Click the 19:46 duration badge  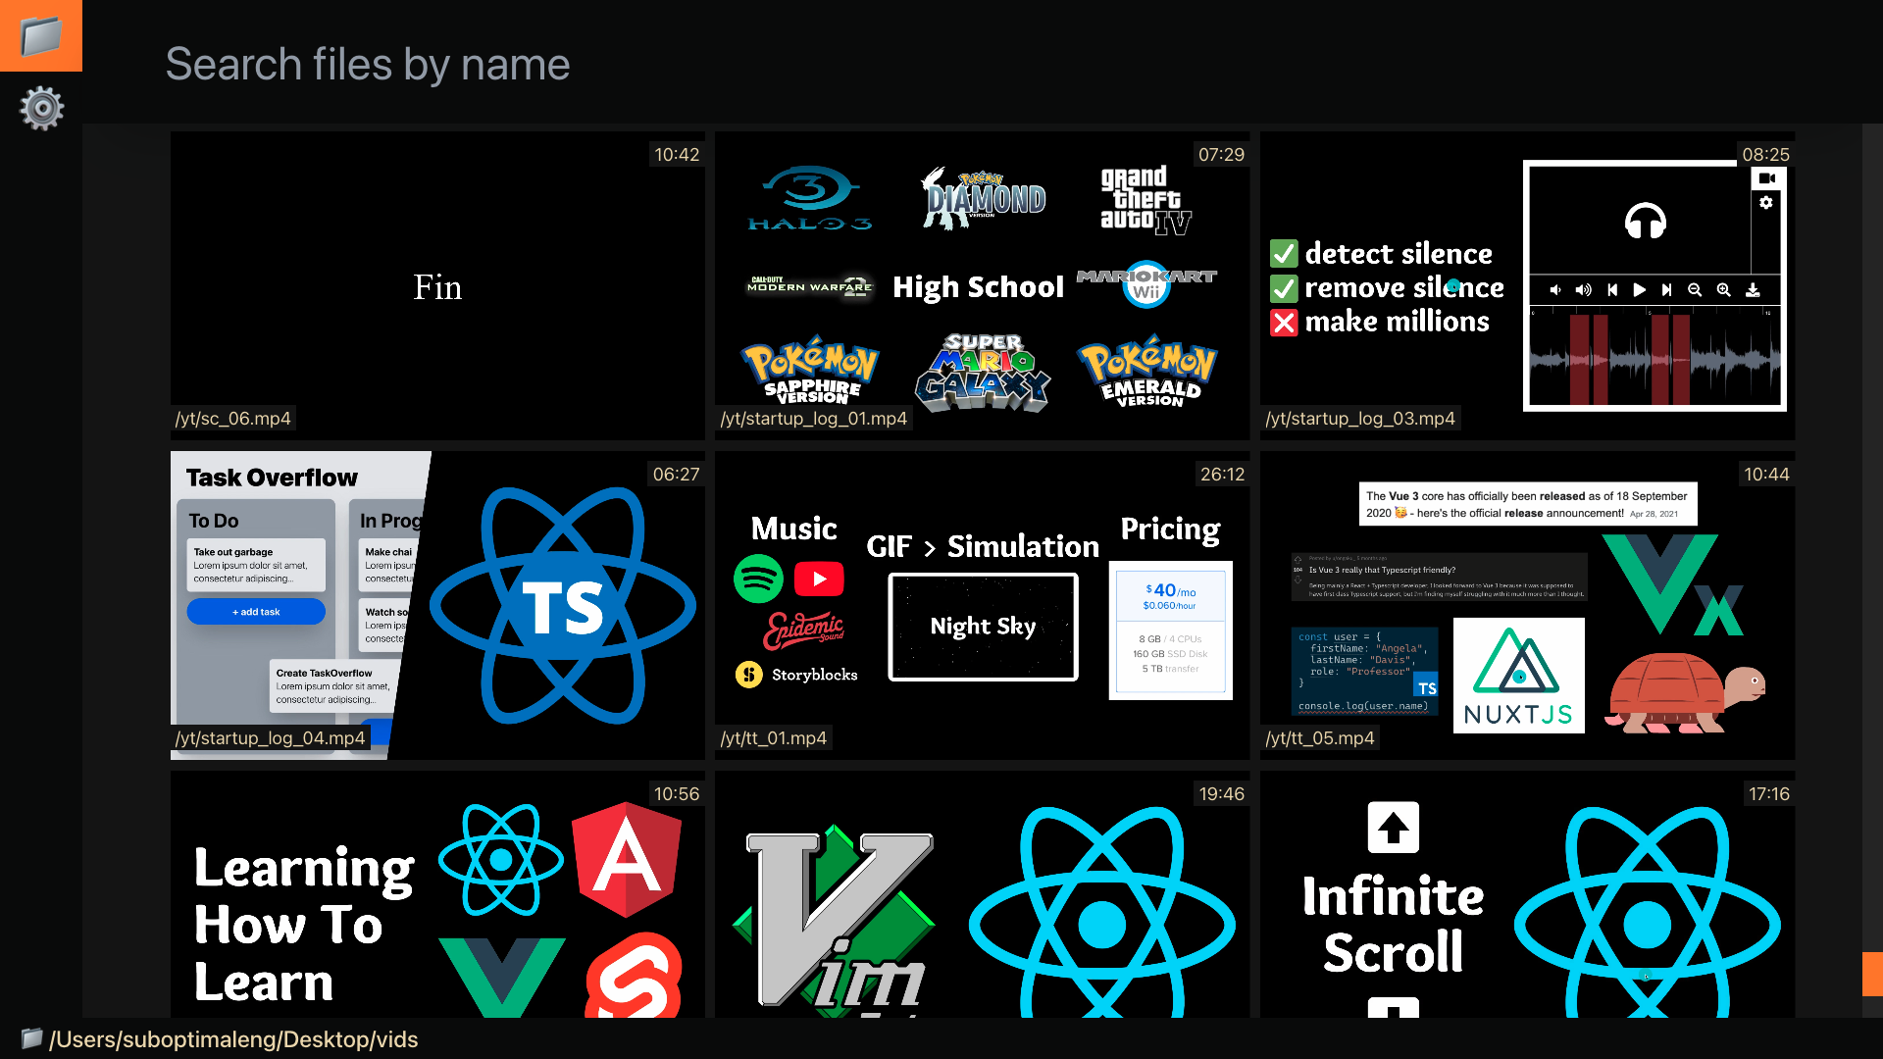[1222, 794]
